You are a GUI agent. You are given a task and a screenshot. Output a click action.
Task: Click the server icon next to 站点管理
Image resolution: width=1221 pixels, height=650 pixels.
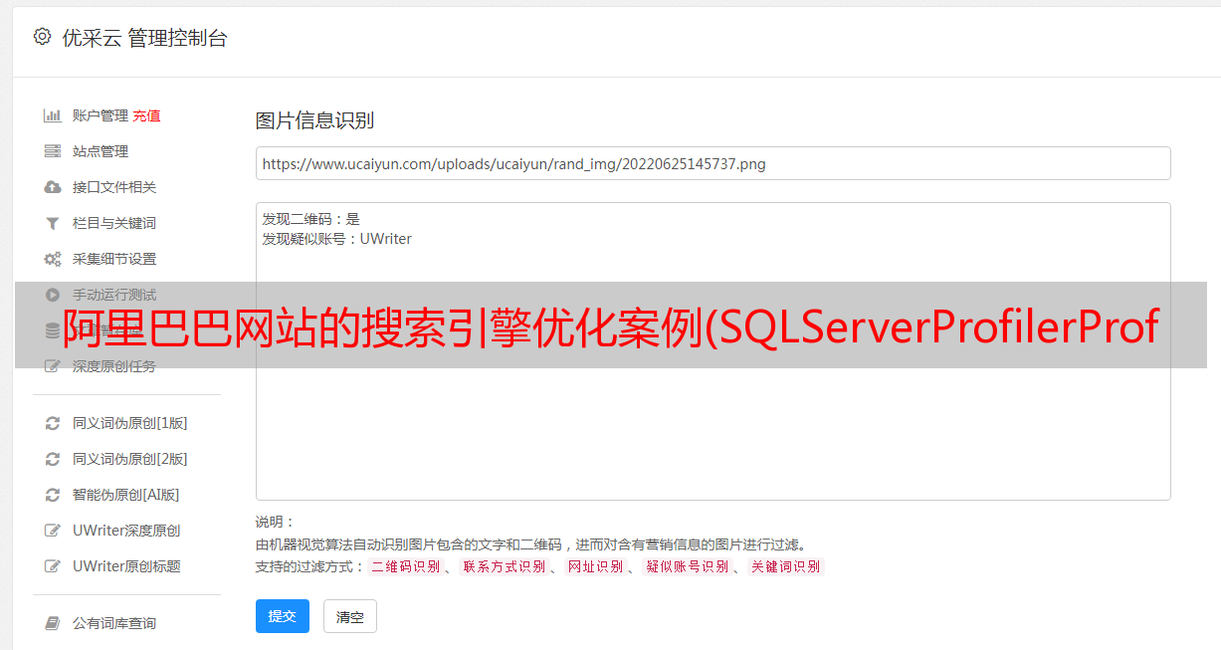coord(53,151)
